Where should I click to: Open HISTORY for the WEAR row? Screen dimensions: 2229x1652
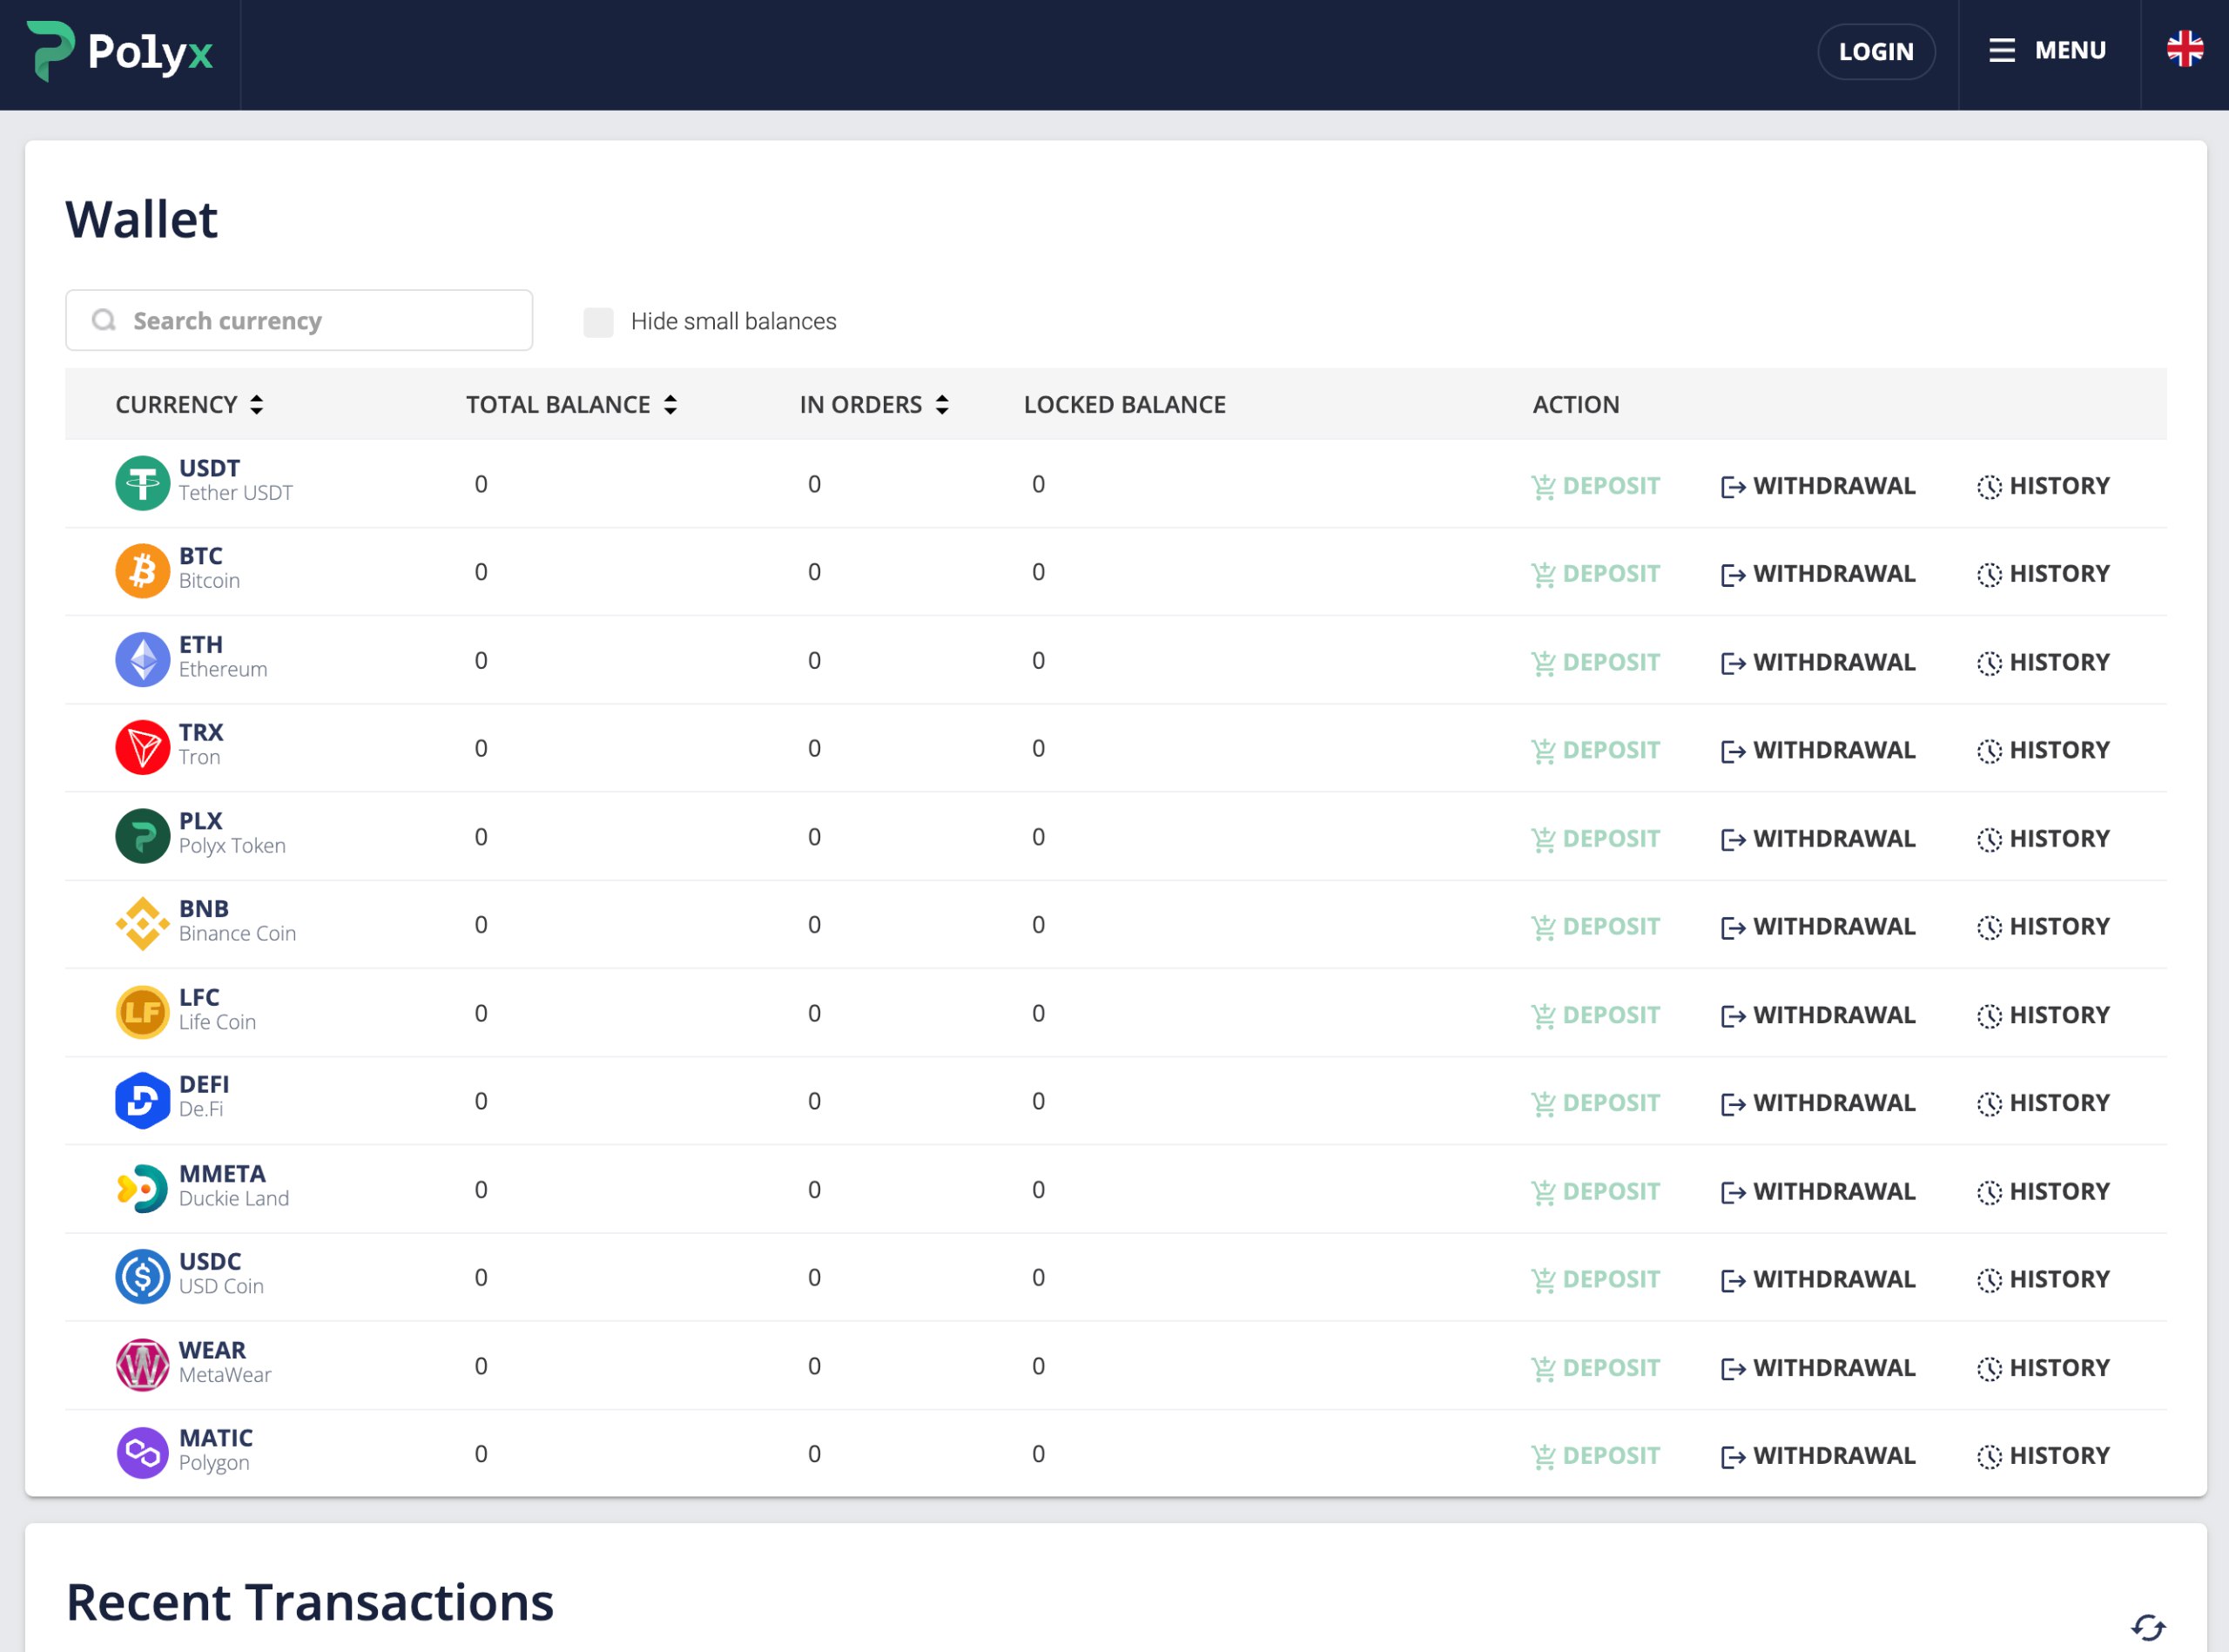click(x=2043, y=1368)
